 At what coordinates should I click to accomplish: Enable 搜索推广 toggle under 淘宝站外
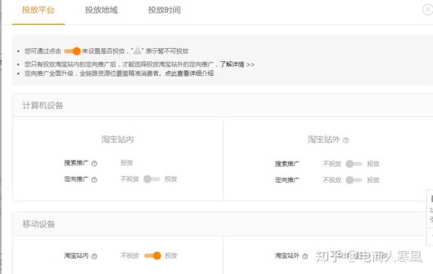354,163
